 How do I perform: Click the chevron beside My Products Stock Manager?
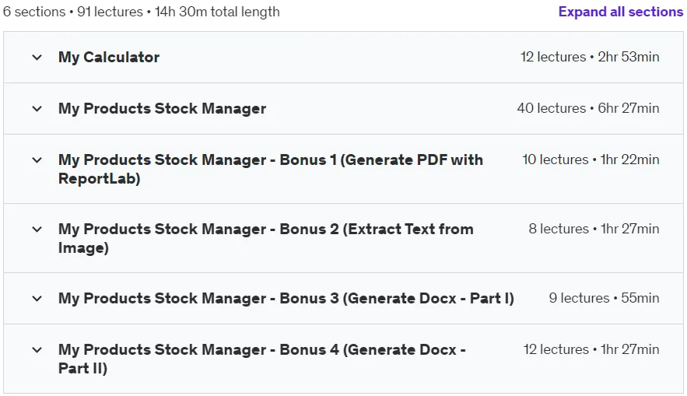pos(37,109)
